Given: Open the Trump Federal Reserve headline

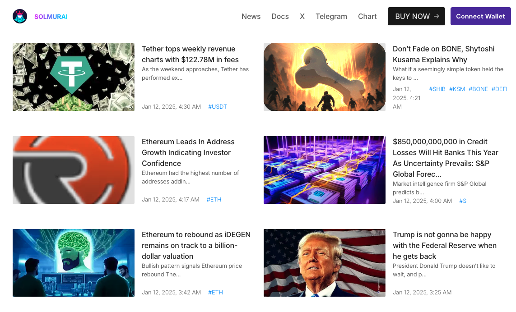Looking at the screenshot, I should [x=444, y=245].
